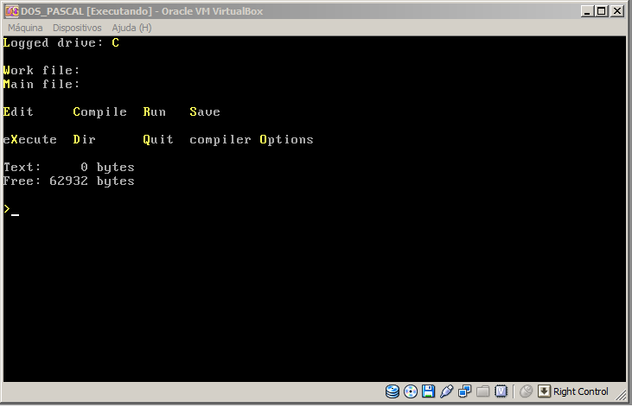Click the Quit command text
The width and height of the screenshot is (632, 407).
coord(158,139)
